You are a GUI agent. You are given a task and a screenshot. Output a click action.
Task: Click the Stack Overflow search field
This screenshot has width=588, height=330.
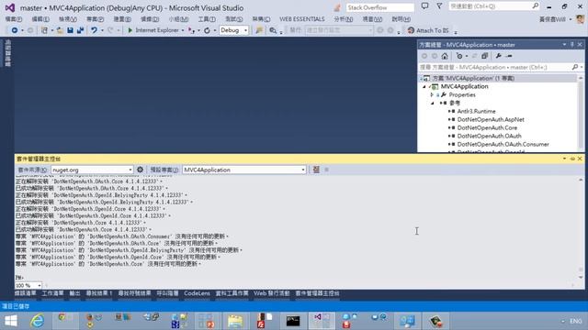379,7
